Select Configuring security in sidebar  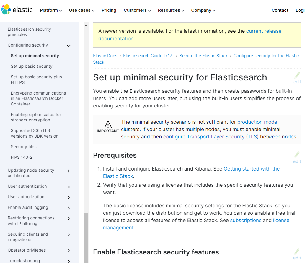(x=28, y=45)
